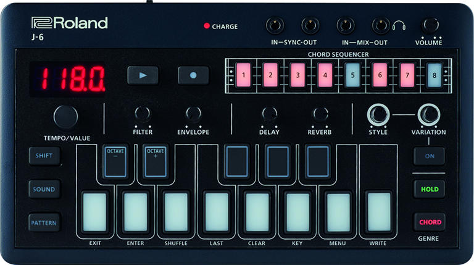Click the TEMPO/VALUE knob

(x=65, y=117)
